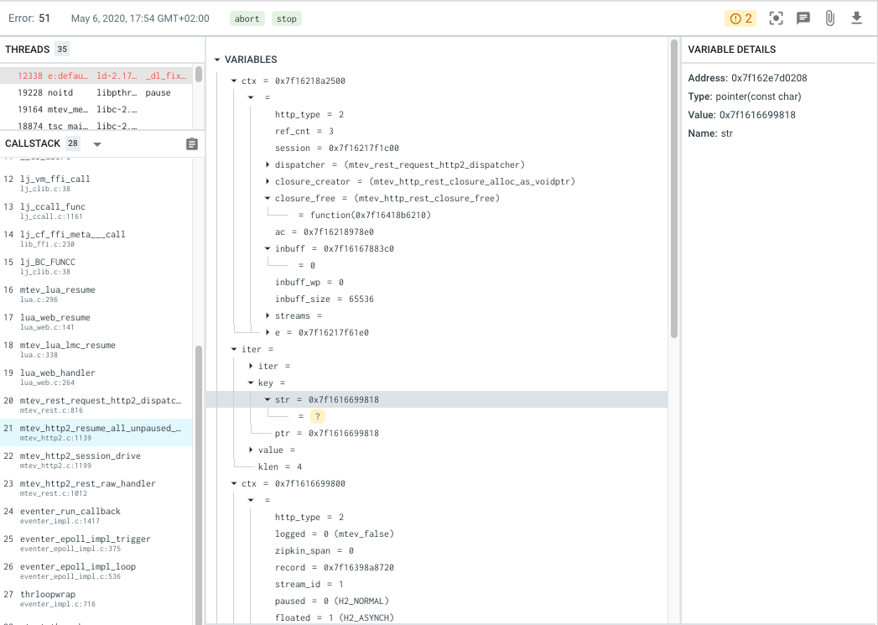Click the abort tag
Screen dimensions: 878x625
point(247,18)
